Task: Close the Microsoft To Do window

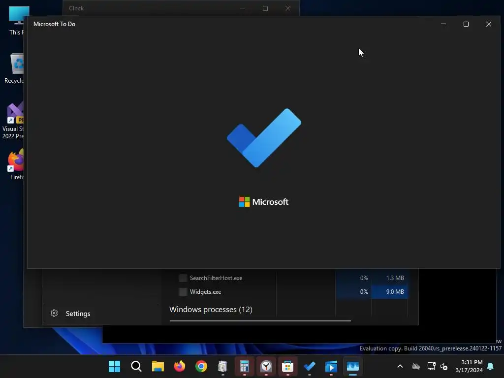Action: click(x=489, y=24)
